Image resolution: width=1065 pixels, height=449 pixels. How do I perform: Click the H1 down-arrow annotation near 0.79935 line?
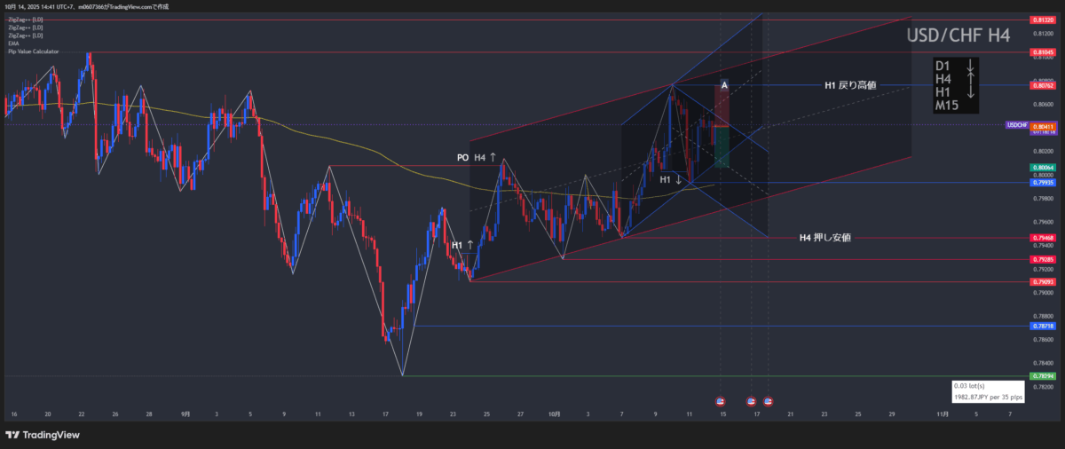(x=671, y=179)
